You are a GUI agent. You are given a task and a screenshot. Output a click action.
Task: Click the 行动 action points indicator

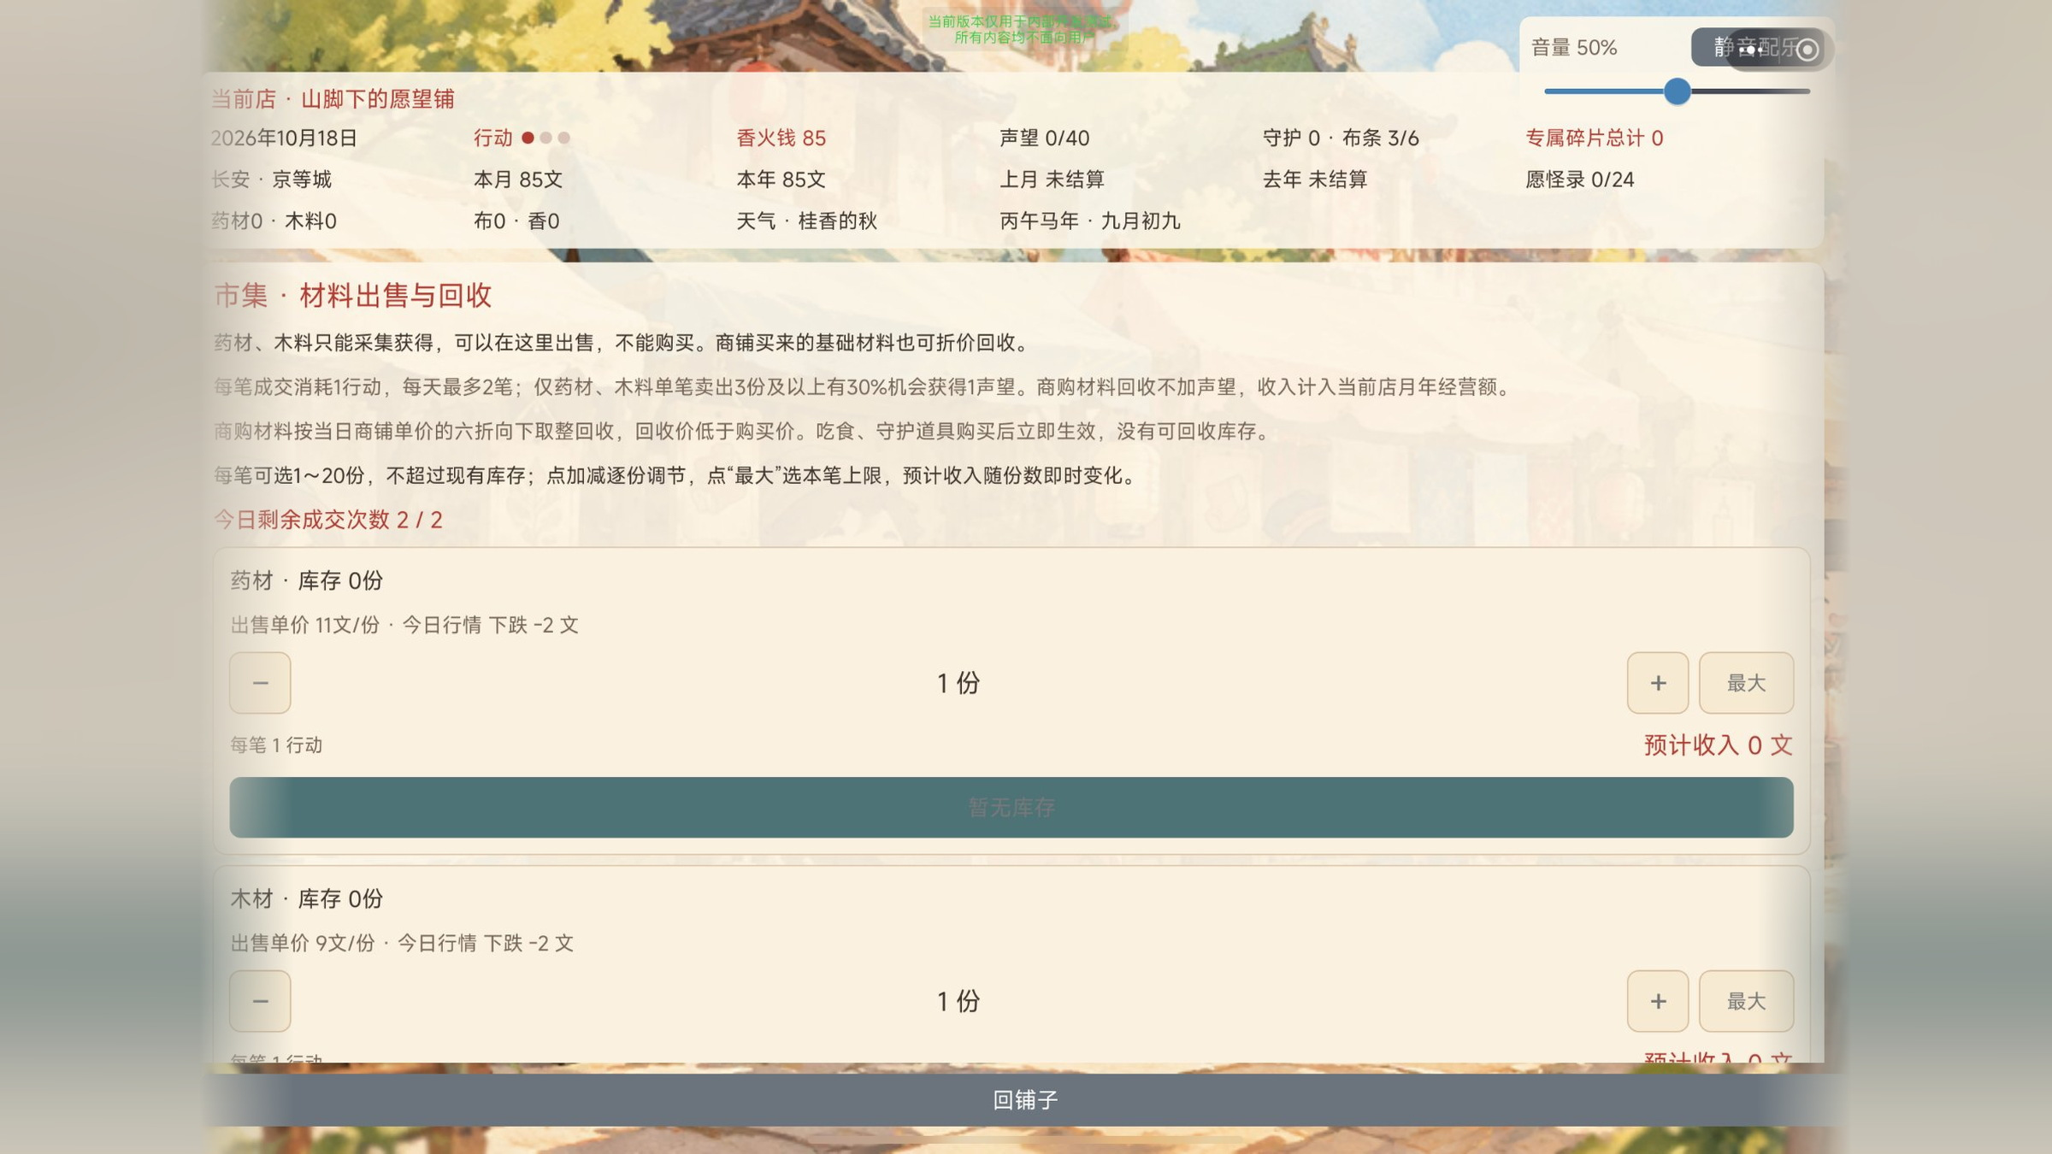pyautogui.click(x=522, y=138)
